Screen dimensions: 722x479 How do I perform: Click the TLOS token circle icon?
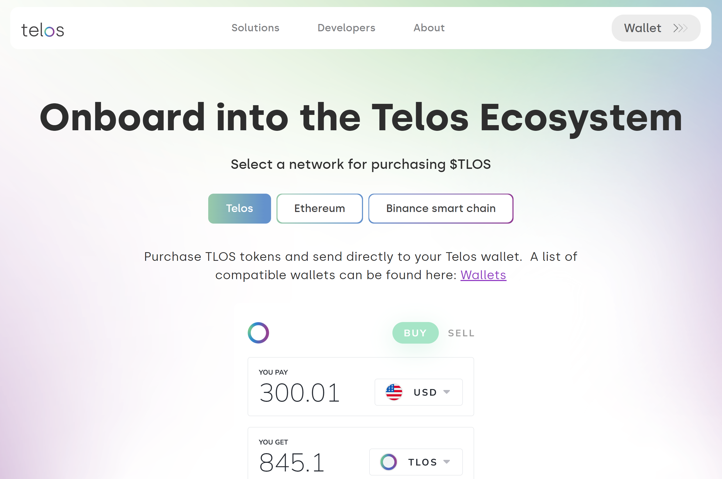[388, 462]
